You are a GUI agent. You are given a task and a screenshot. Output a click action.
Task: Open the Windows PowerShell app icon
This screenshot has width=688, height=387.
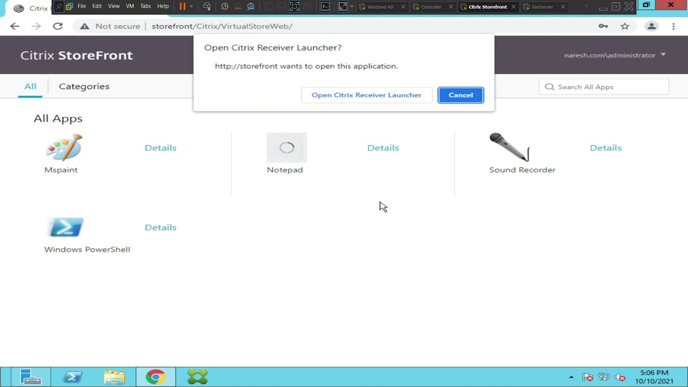click(66, 227)
